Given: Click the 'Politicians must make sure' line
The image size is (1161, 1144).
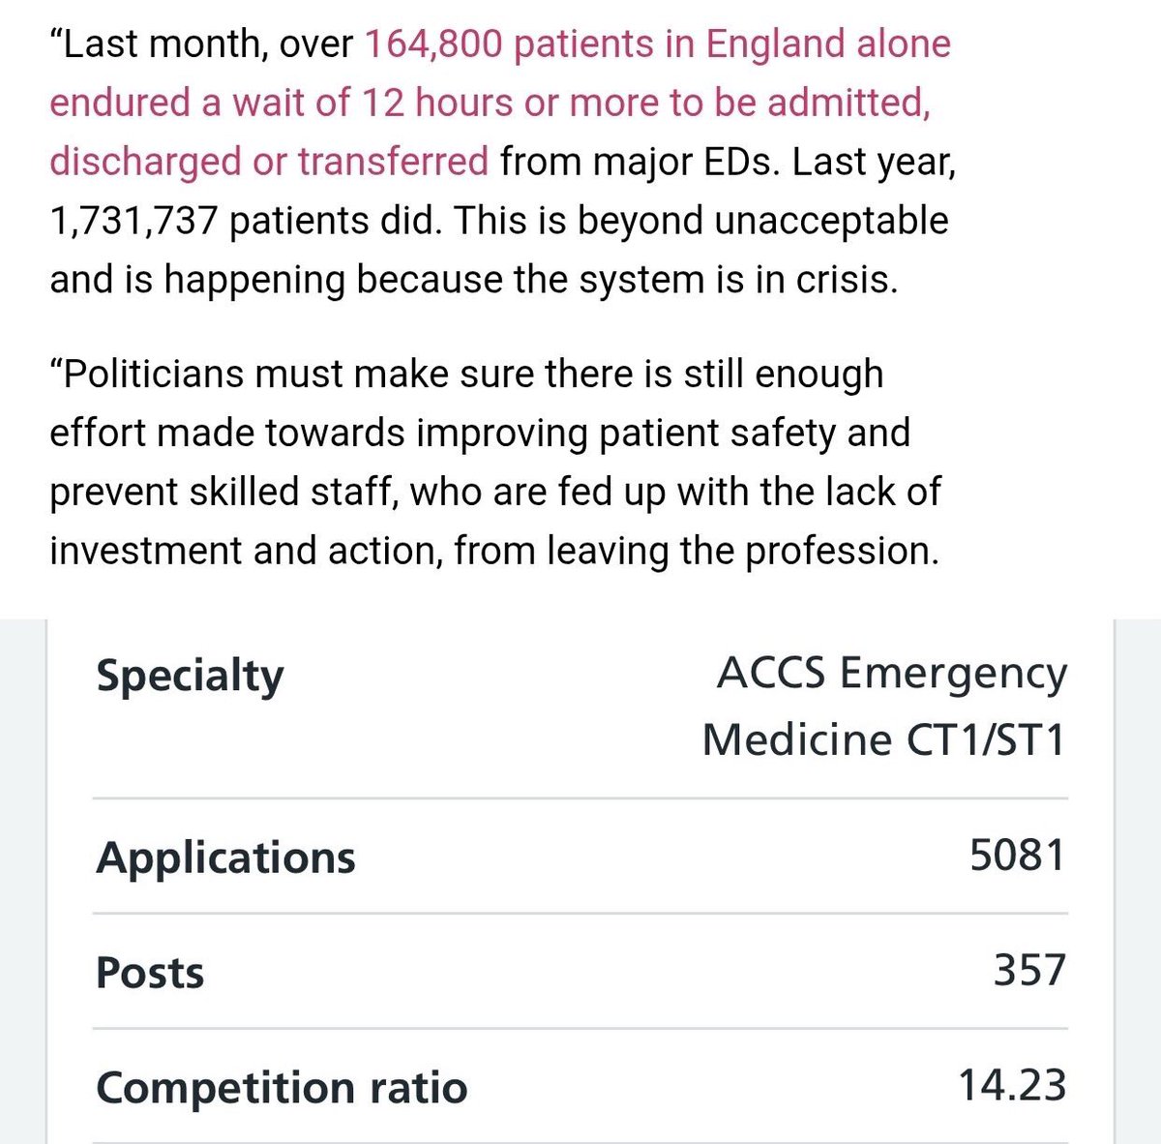Looking at the screenshot, I should [x=466, y=375].
